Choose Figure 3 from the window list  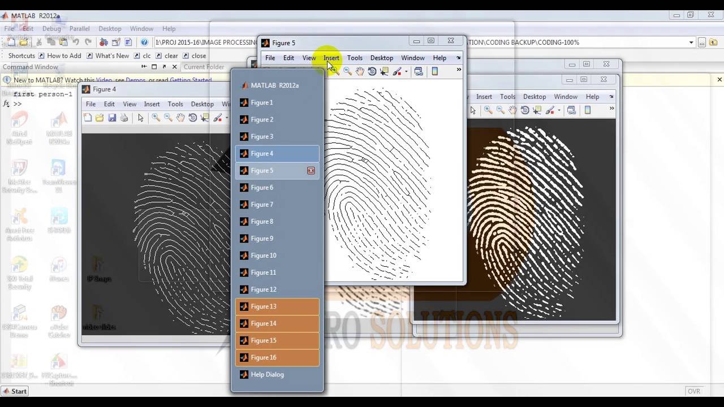(x=277, y=136)
